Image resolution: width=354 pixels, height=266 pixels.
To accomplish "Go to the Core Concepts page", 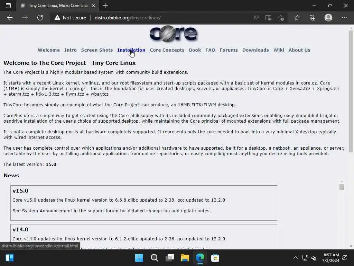I will click(x=167, y=50).
